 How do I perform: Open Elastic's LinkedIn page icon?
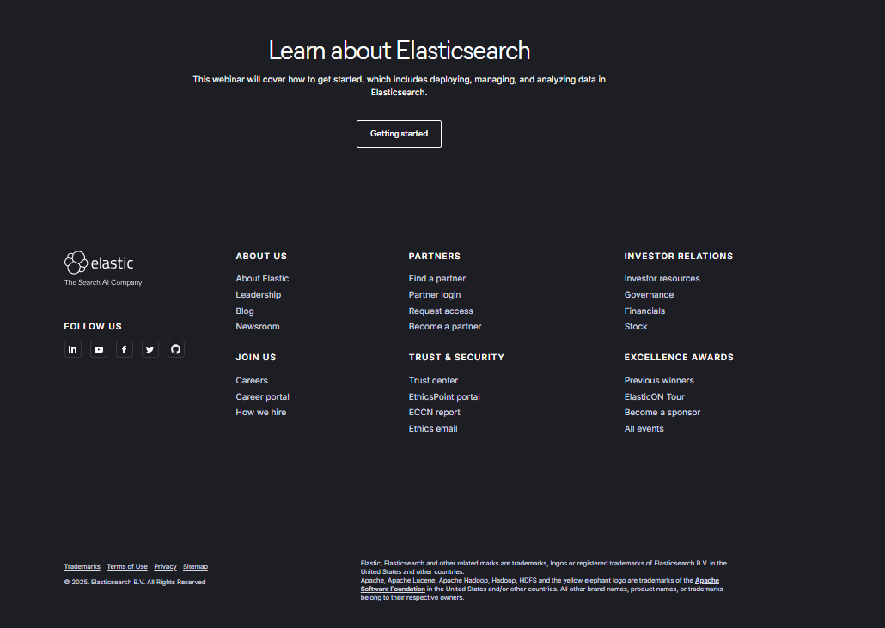click(73, 349)
